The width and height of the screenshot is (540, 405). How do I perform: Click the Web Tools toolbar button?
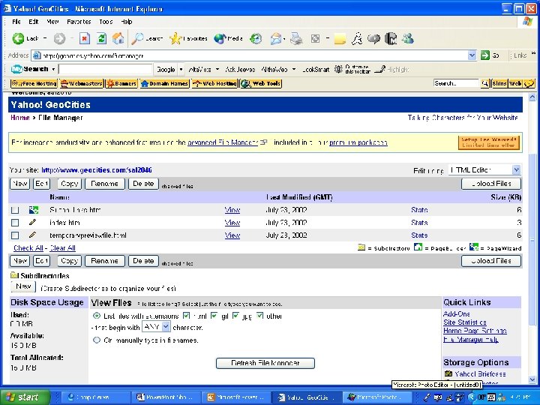pyautogui.click(x=261, y=83)
